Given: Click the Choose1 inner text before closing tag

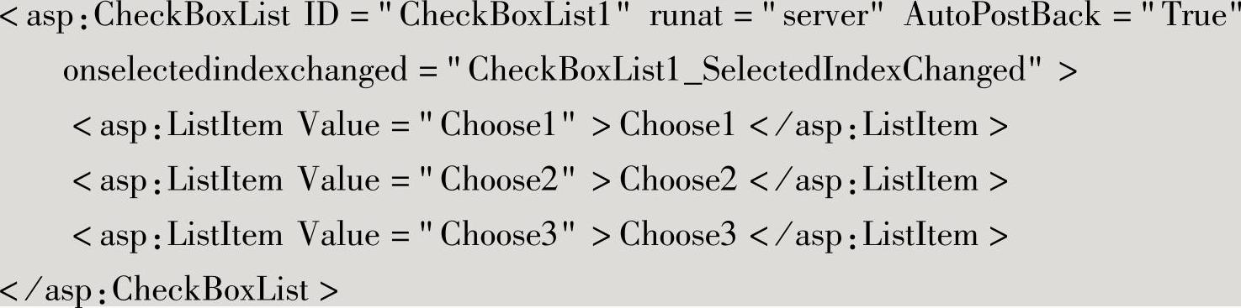Looking at the screenshot, I should (x=677, y=126).
